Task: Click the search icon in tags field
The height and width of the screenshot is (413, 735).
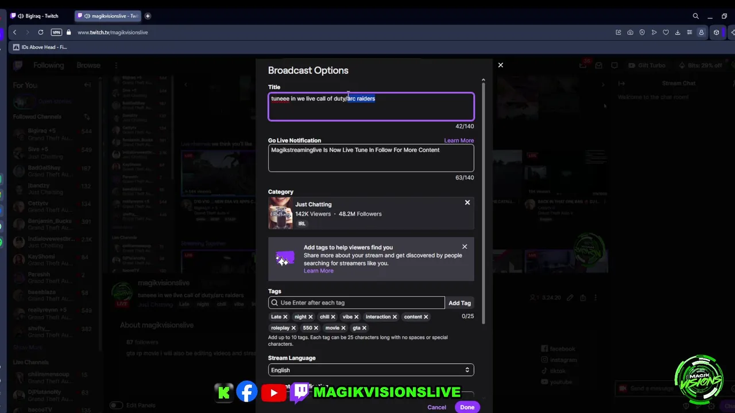Action: tap(274, 302)
